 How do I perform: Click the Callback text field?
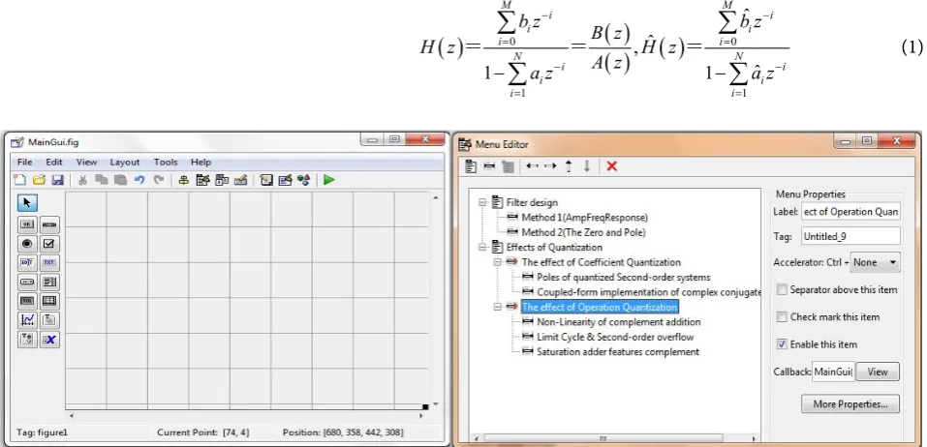[833, 372]
